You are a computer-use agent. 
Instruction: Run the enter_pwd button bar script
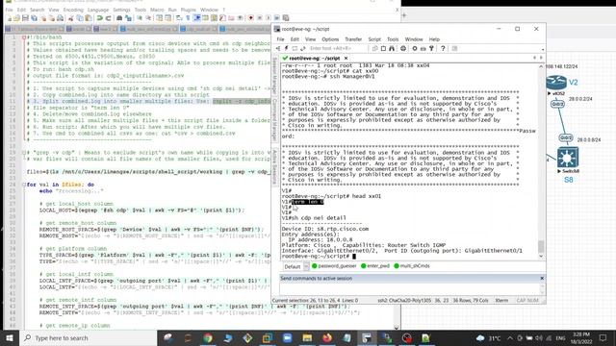click(x=375, y=266)
